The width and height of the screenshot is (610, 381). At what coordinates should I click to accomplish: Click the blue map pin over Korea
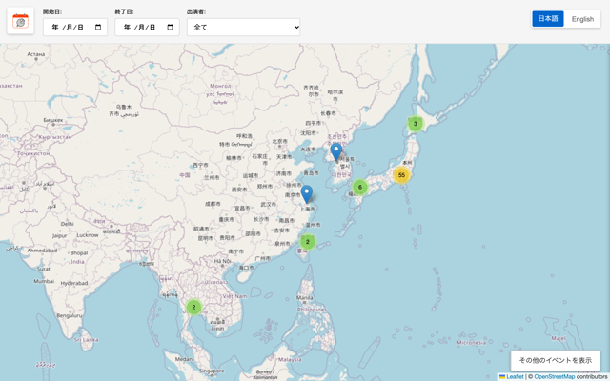tap(336, 152)
